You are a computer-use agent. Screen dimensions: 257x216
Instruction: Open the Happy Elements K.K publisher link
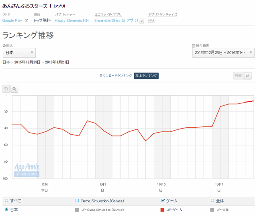[x=71, y=20]
